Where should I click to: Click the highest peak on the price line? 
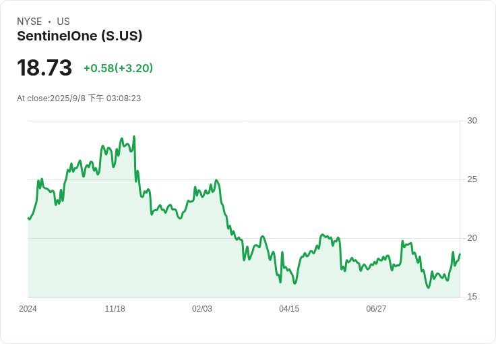(x=134, y=136)
